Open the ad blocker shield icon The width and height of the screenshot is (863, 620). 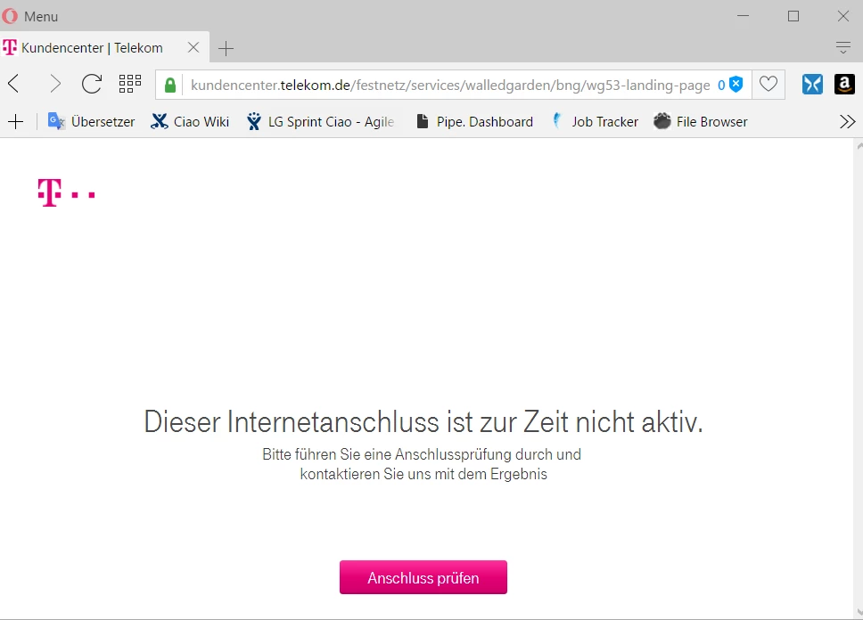[x=736, y=85]
